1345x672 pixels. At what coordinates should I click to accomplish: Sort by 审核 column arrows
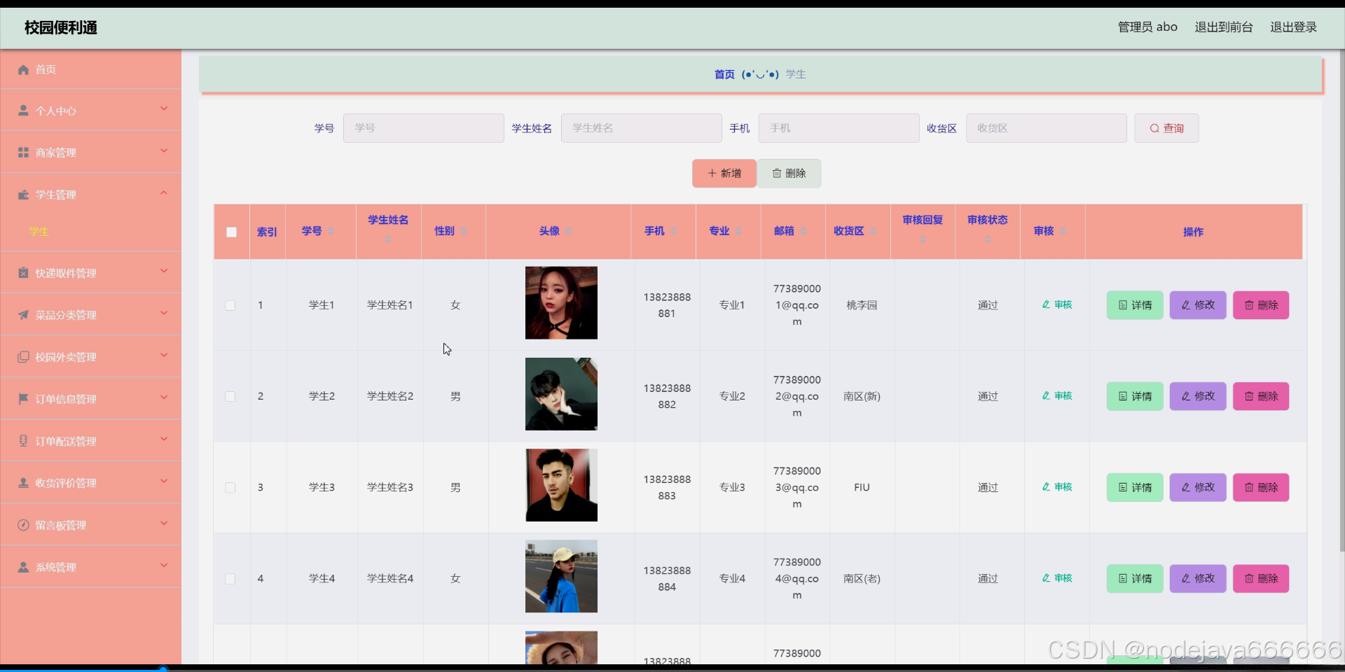[x=1063, y=231]
